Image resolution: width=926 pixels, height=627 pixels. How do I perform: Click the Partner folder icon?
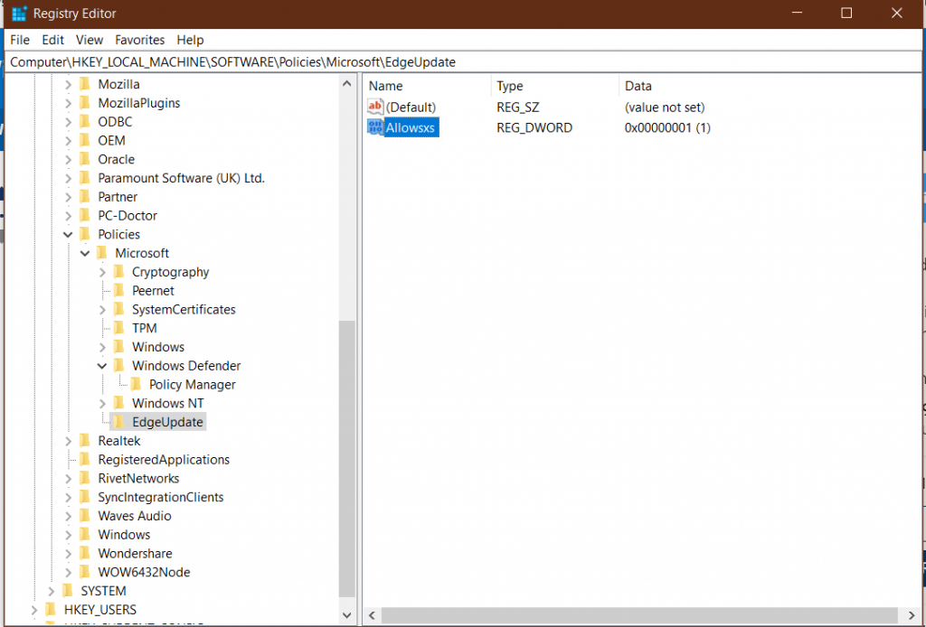85,196
